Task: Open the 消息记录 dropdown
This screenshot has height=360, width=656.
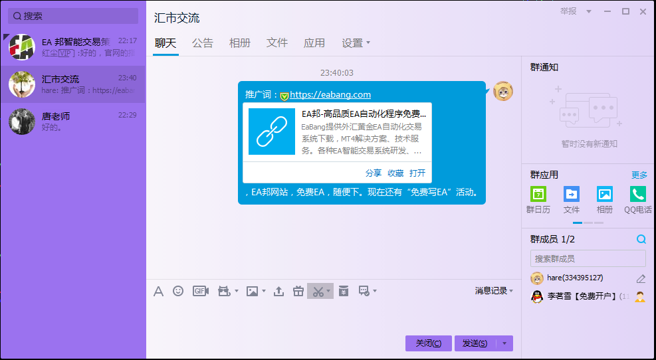Action: click(x=494, y=291)
